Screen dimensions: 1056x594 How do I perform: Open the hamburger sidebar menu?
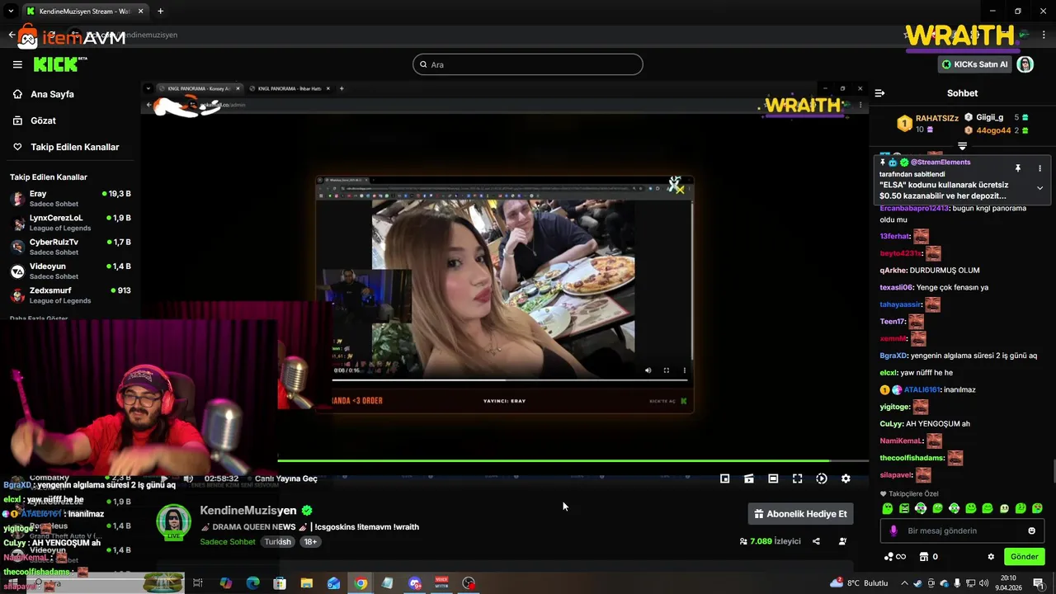(17, 64)
